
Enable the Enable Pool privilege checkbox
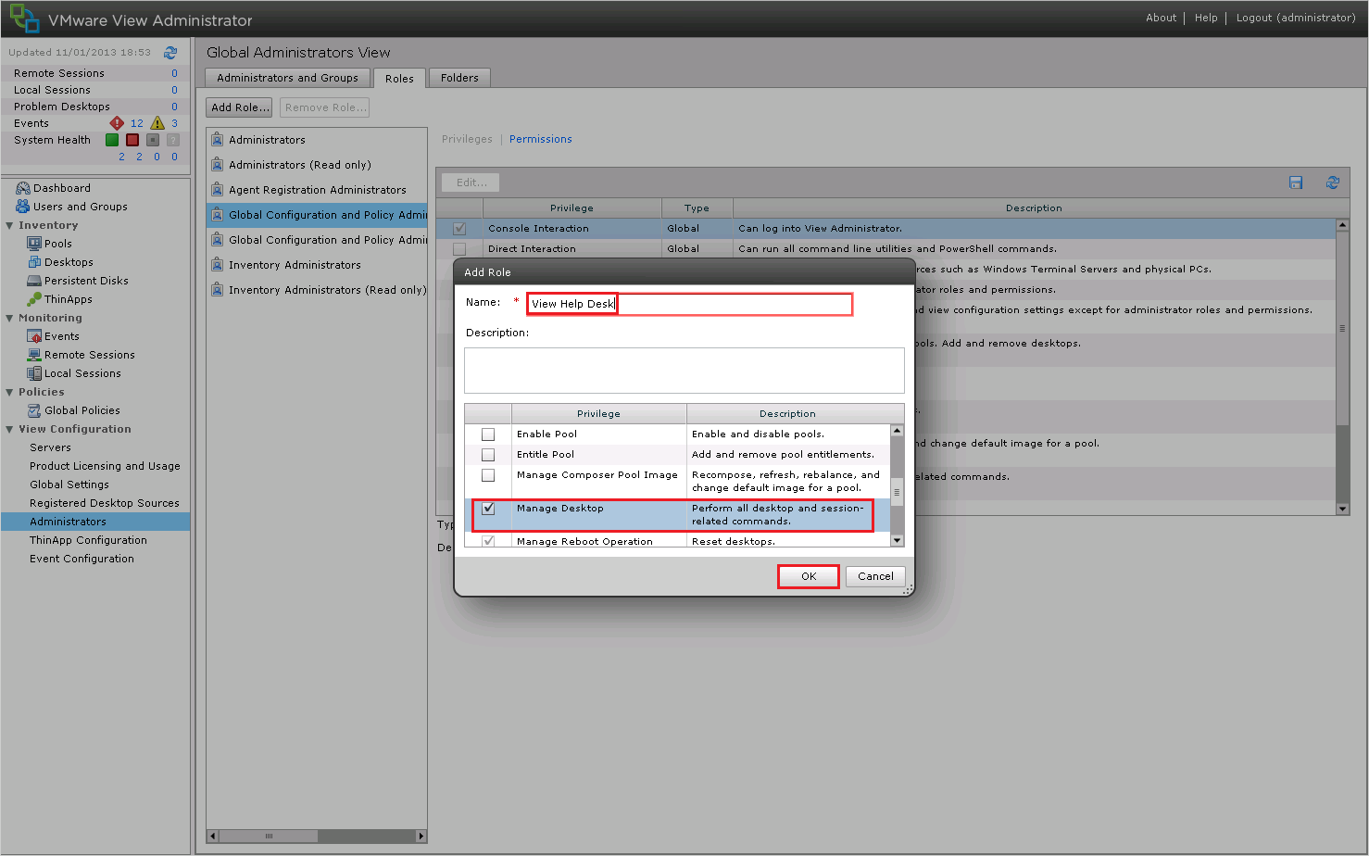tap(488, 434)
